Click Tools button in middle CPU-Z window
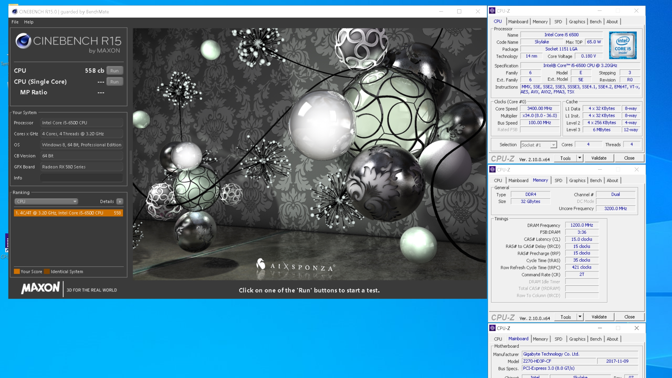 click(565, 317)
